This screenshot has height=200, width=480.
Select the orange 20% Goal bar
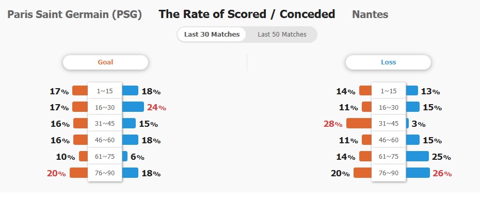[78, 173]
